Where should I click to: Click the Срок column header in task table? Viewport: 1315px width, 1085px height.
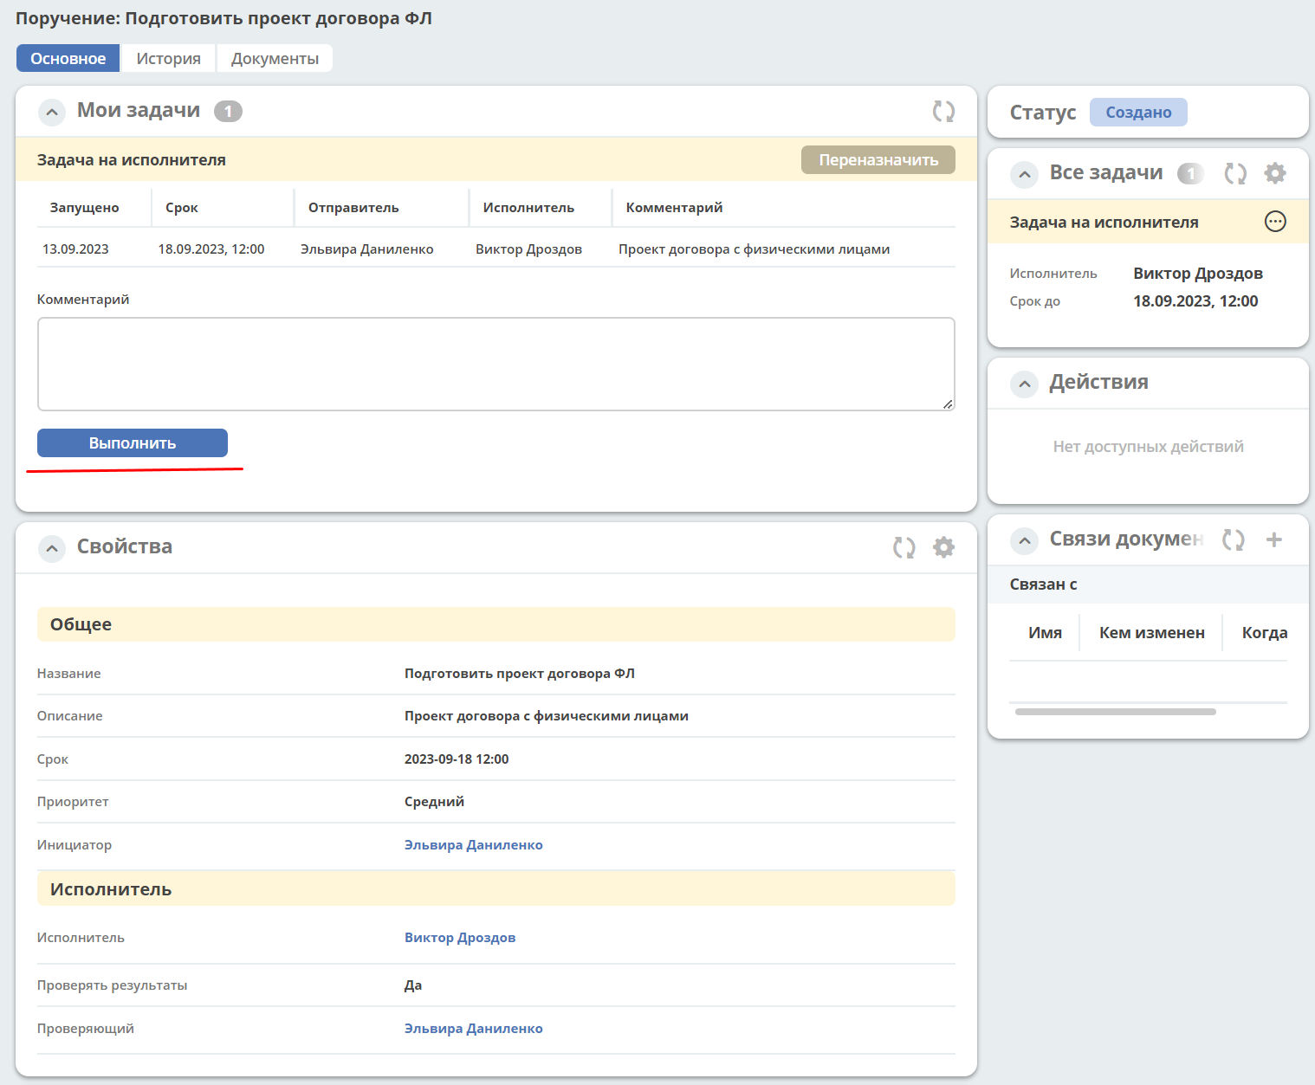pos(182,208)
